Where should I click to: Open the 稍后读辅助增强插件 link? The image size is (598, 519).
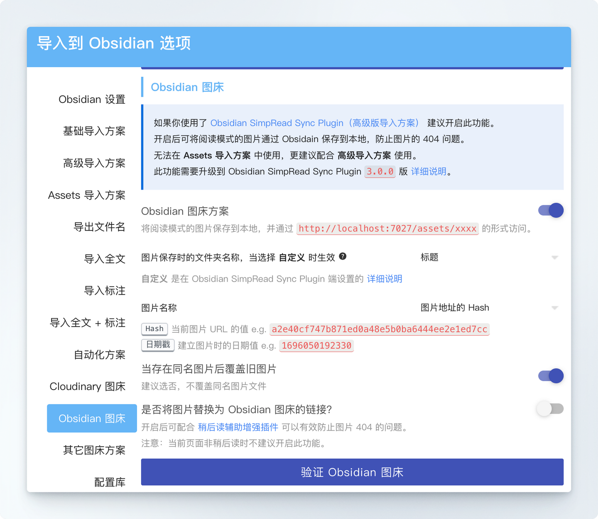(238, 427)
